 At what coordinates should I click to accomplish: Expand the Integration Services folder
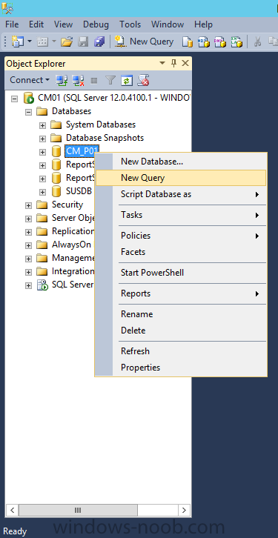pyautogui.click(x=28, y=272)
